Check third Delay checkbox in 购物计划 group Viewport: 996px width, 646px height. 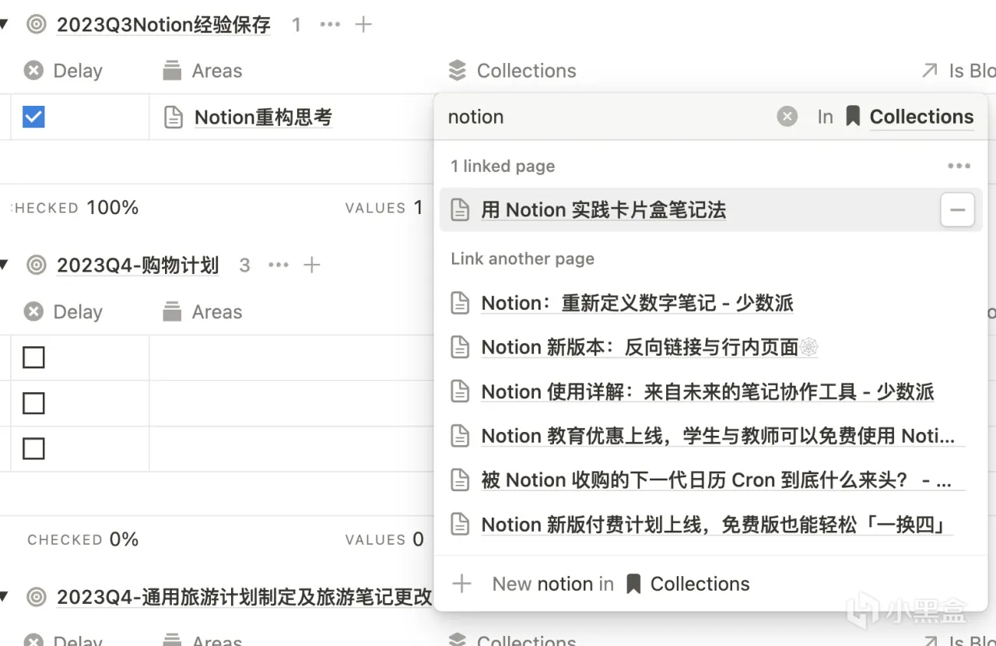point(33,448)
